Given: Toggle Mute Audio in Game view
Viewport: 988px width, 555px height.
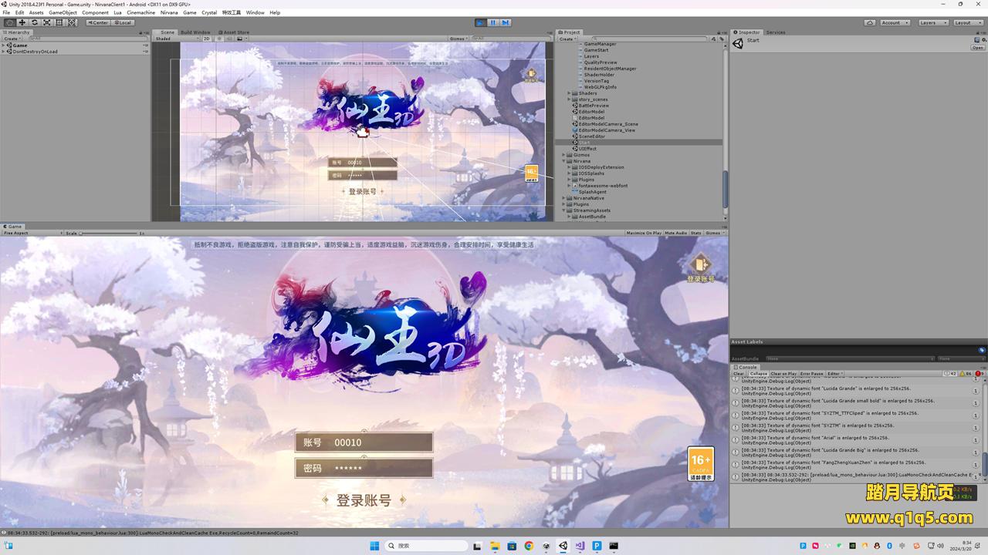Looking at the screenshot, I should pos(675,233).
